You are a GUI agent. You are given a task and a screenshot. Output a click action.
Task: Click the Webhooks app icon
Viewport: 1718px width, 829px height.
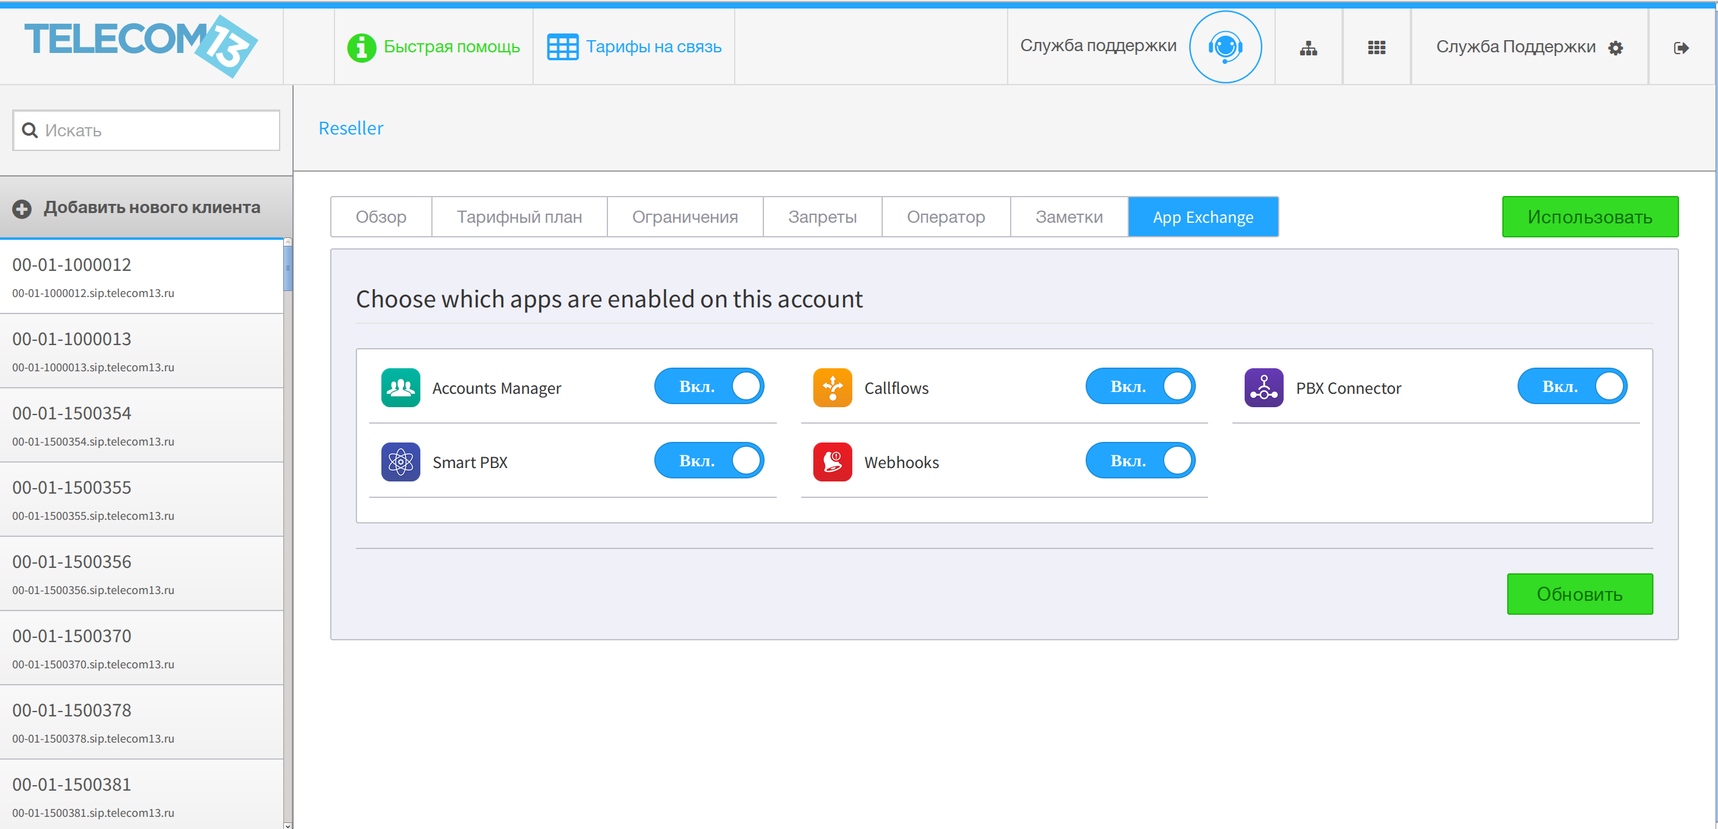[832, 462]
